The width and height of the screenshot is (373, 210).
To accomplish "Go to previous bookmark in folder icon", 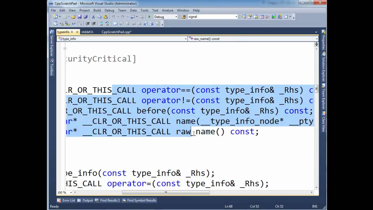I will click(x=133, y=24).
